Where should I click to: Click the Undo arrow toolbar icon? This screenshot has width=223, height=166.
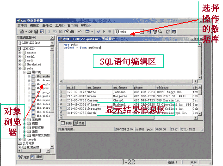pos(80,31)
